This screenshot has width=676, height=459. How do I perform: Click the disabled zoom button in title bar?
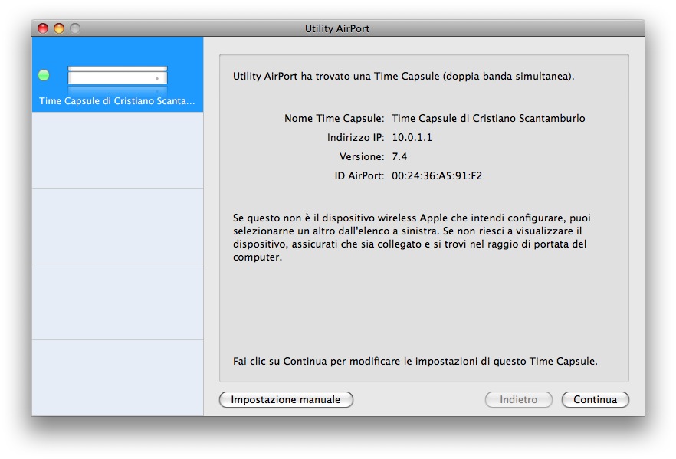75,28
